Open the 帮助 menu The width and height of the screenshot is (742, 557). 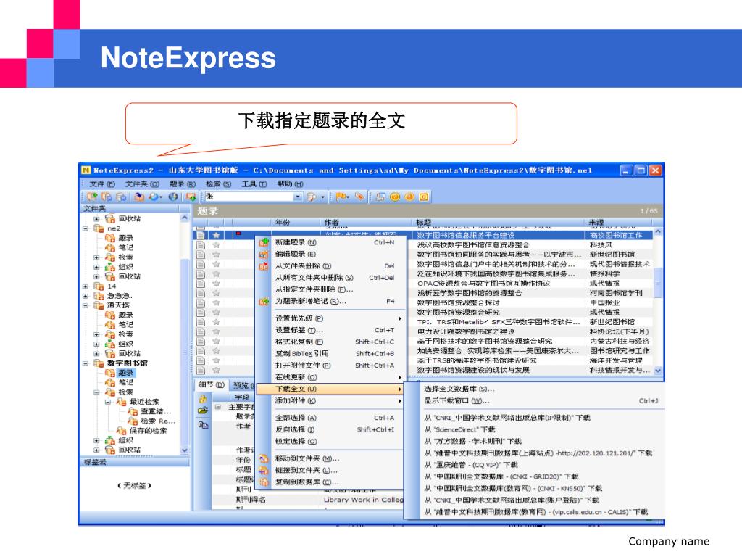pyautogui.click(x=290, y=183)
